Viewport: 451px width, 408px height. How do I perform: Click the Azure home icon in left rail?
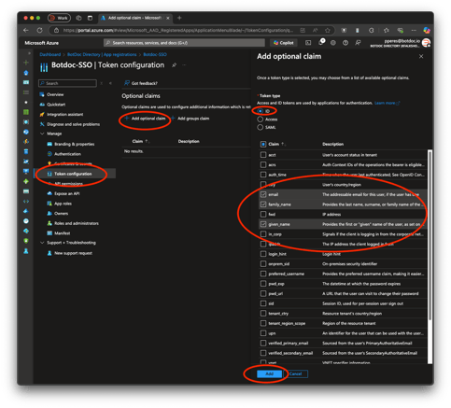(26, 73)
